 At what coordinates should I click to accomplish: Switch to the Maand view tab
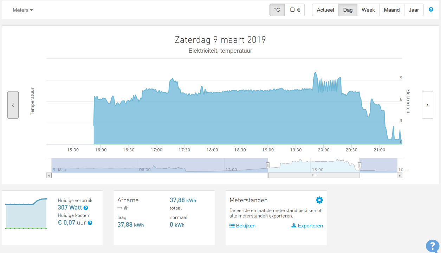coord(391,10)
